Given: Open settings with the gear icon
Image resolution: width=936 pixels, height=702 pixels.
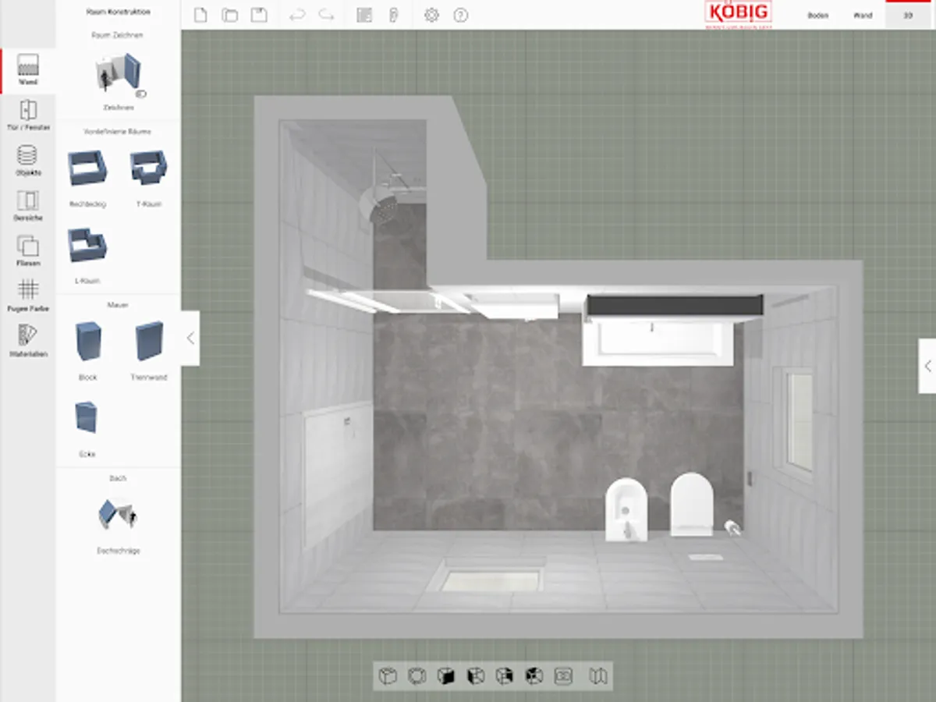Looking at the screenshot, I should (431, 15).
